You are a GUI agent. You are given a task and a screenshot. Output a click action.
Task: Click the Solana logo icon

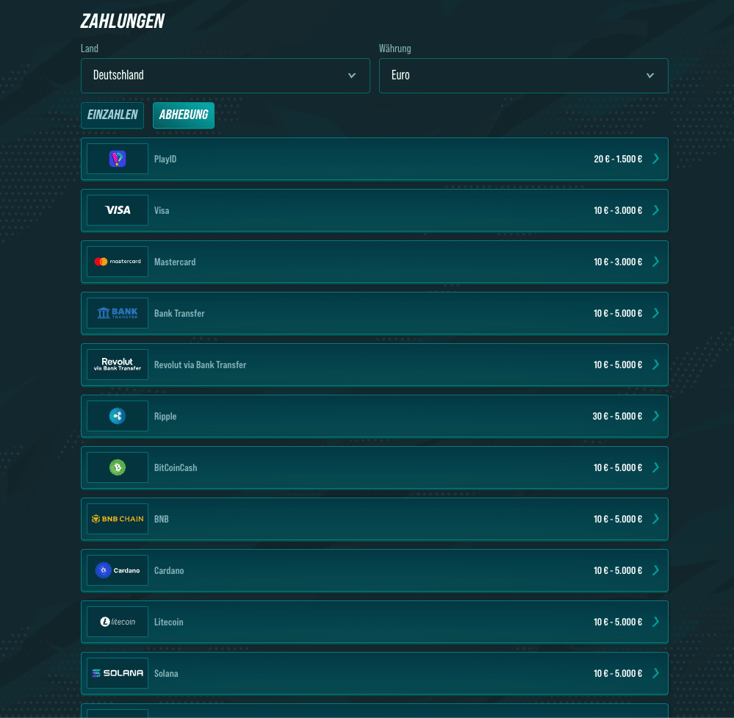click(118, 673)
